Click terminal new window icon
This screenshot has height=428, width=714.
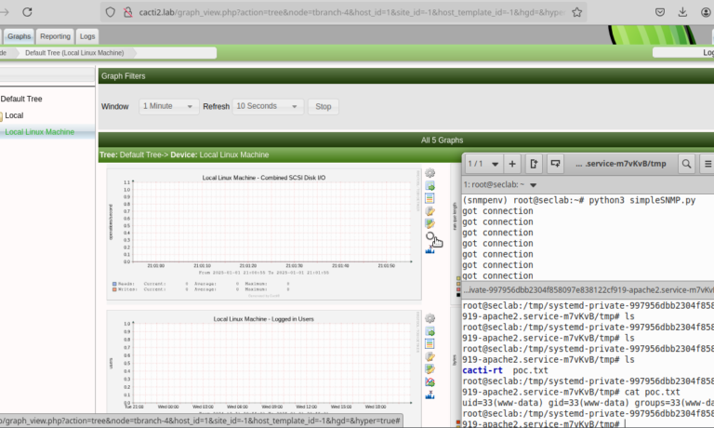[x=555, y=164]
